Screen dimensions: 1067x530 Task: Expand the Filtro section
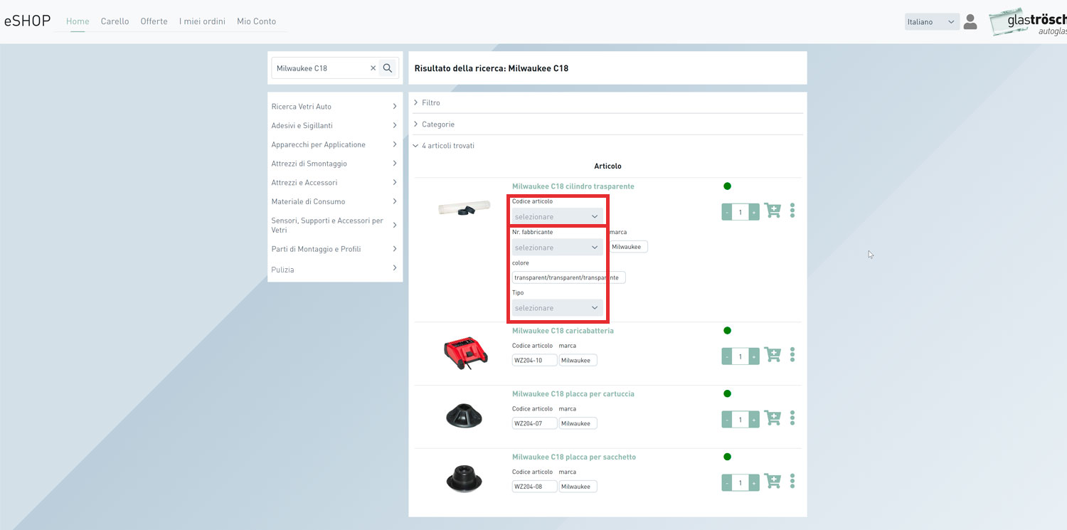(x=427, y=102)
